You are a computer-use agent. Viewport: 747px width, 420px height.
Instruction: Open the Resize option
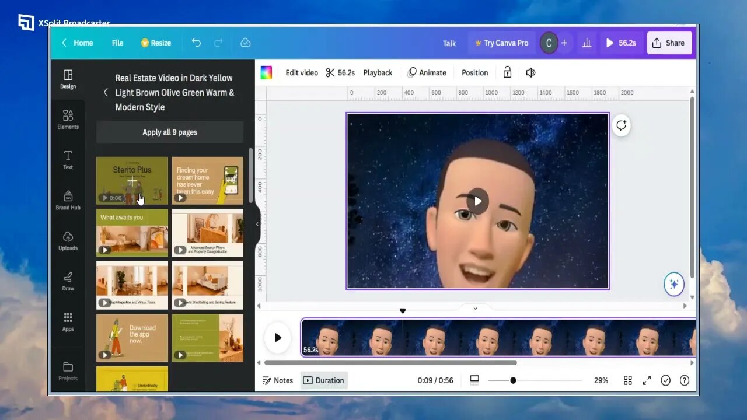tap(156, 43)
